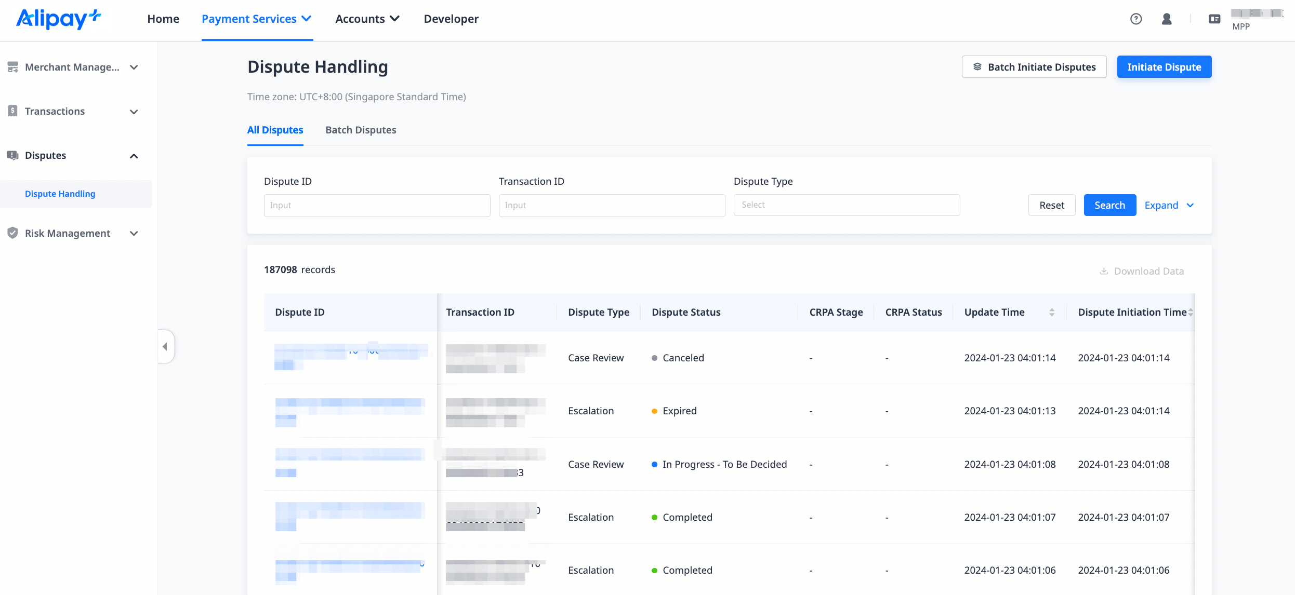Click Batch Initiate Disputes button

tap(1034, 67)
